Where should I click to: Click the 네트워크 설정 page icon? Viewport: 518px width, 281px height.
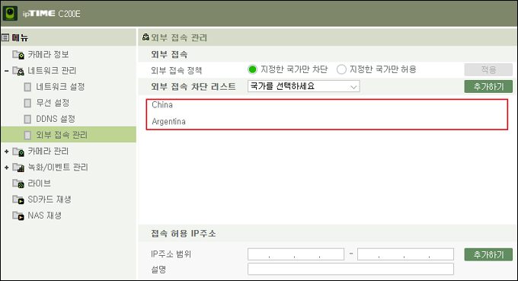point(27,87)
